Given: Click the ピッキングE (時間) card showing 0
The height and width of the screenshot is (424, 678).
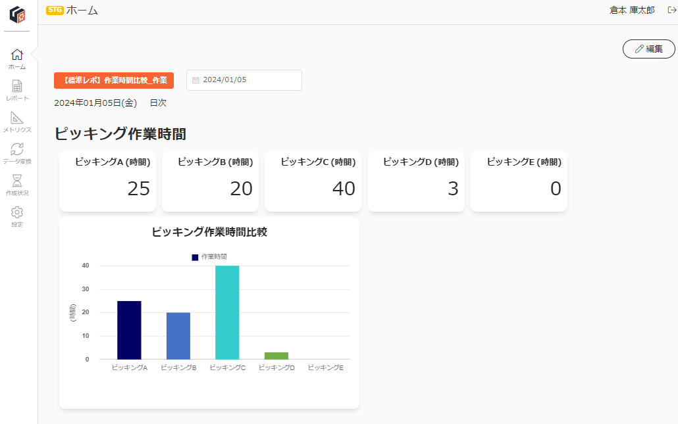Looking at the screenshot, I should pos(519,181).
